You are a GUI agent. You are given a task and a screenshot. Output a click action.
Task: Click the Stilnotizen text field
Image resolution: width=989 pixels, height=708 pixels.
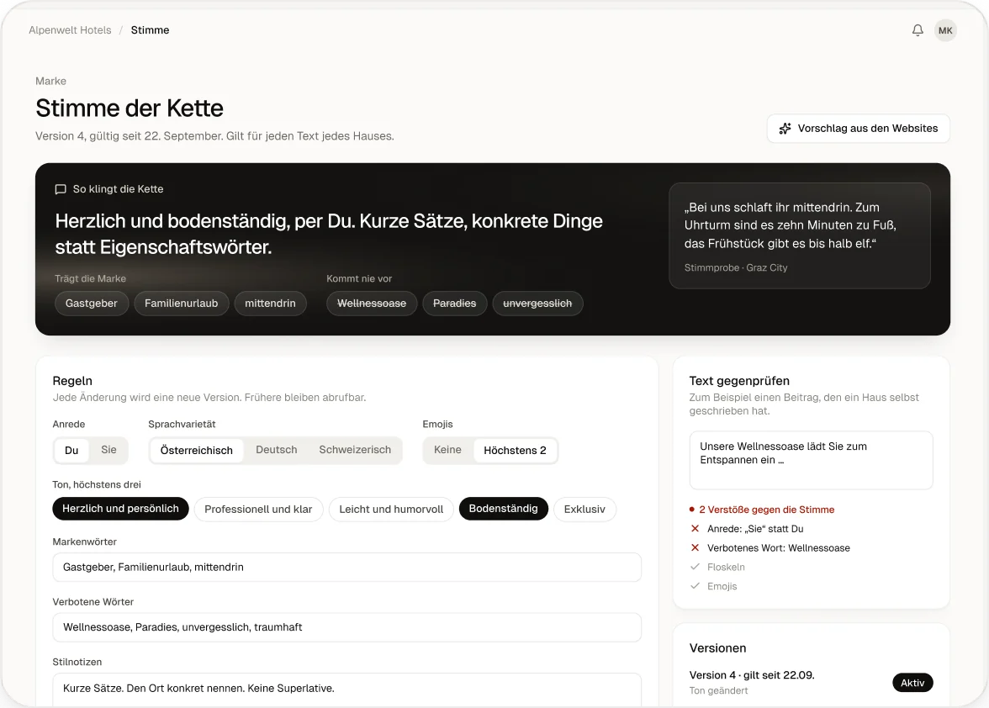pos(346,690)
